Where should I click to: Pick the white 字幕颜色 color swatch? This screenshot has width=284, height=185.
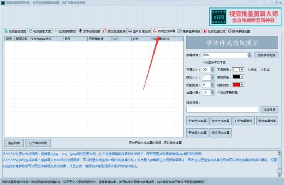click(238, 70)
